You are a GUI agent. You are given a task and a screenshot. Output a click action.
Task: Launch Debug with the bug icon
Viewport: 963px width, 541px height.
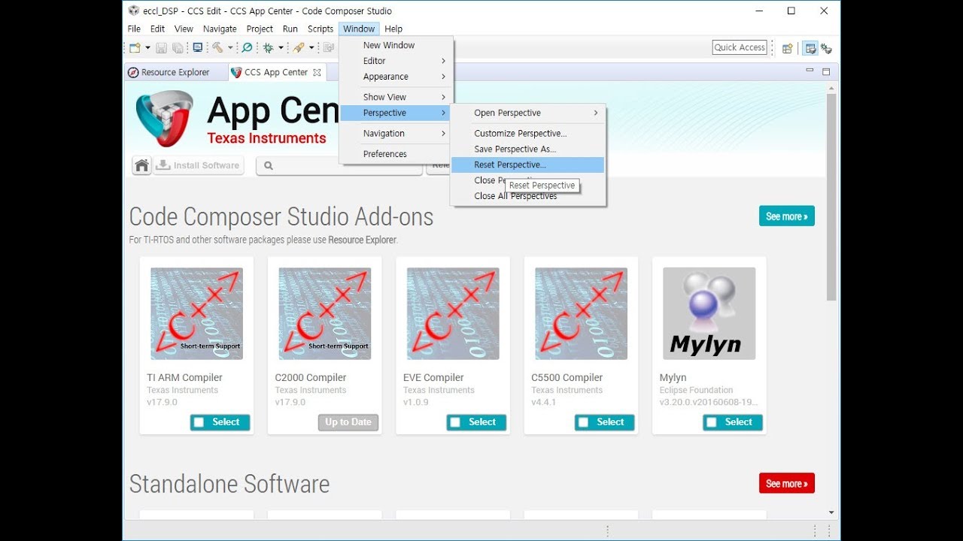(x=268, y=47)
